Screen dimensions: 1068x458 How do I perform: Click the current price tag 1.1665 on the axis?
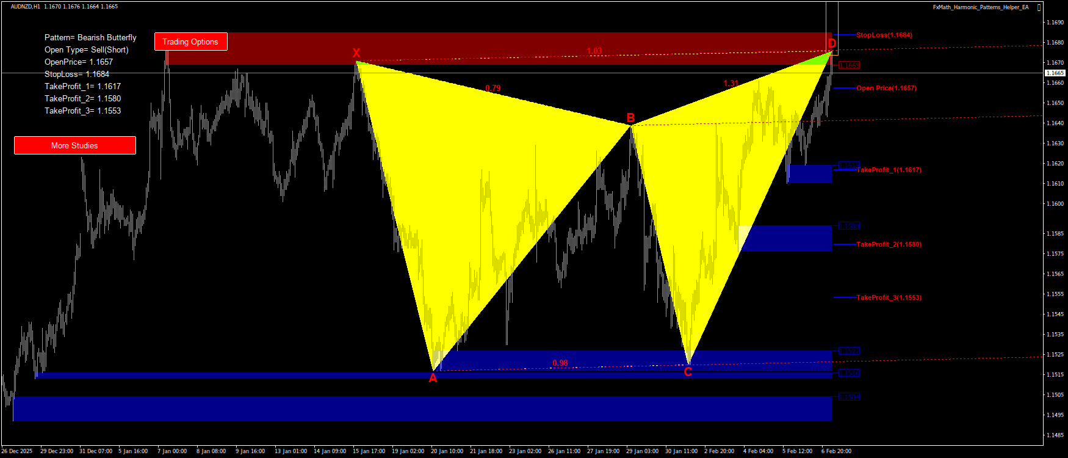tap(1055, 73)
